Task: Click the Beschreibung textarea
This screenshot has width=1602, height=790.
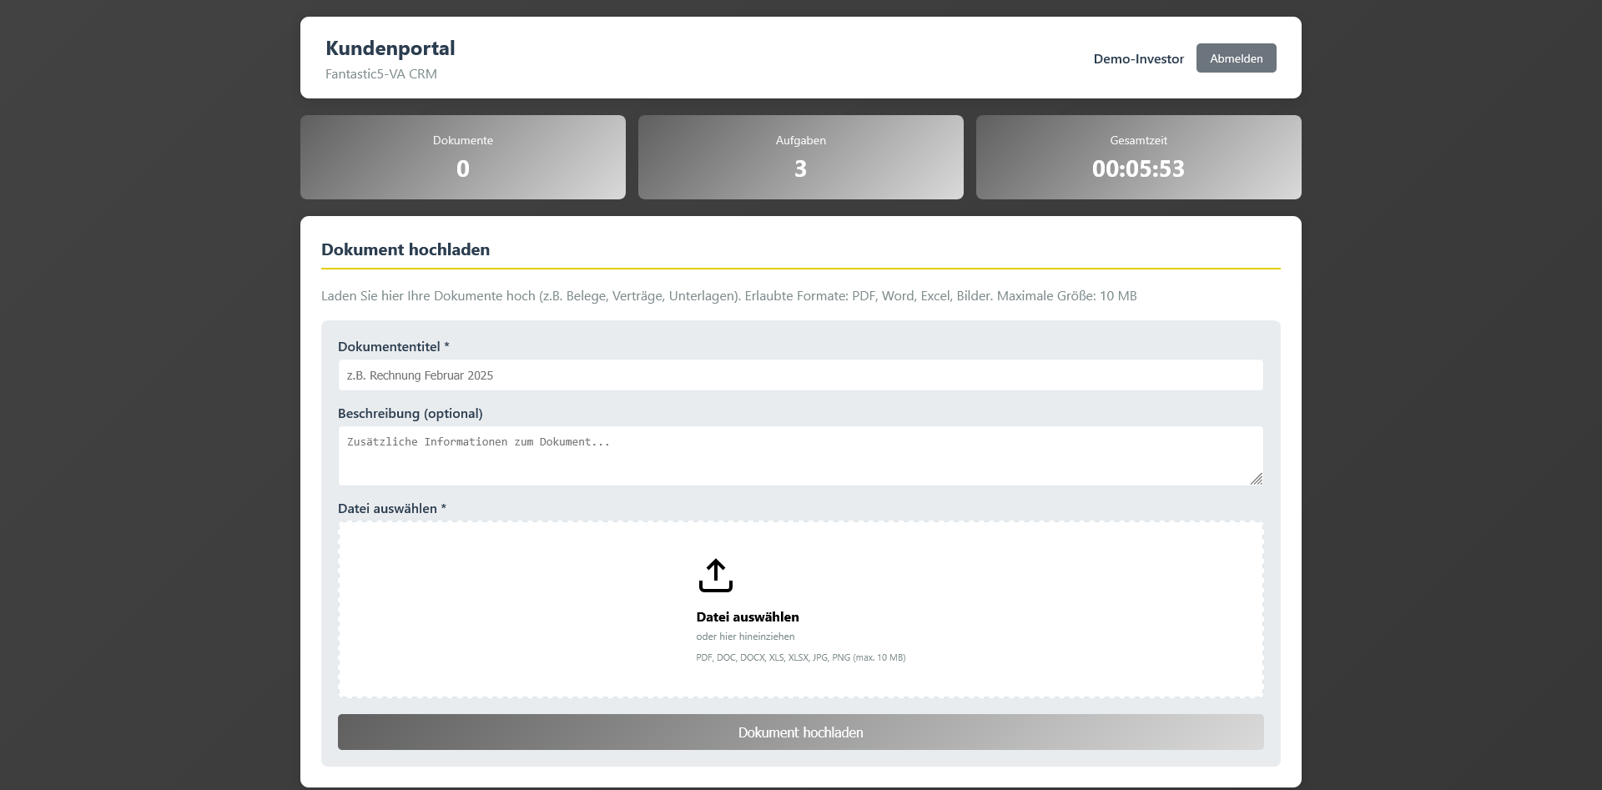Action: click(x=800, y=455)
